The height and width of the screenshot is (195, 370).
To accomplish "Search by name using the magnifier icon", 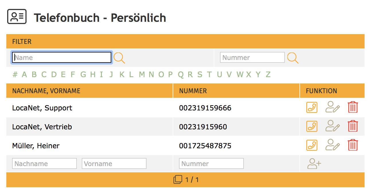I will tap(119, 58).
